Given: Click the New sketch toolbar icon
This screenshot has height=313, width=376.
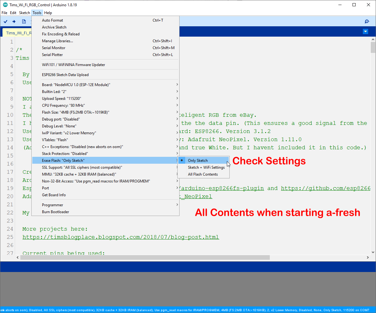Looking at the screenshot, I should (24, 21).
